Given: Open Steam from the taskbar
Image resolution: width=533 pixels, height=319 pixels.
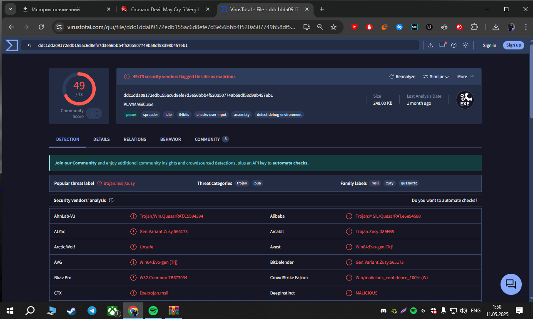Looking at the screenshot, I should (x=72, y=311).
